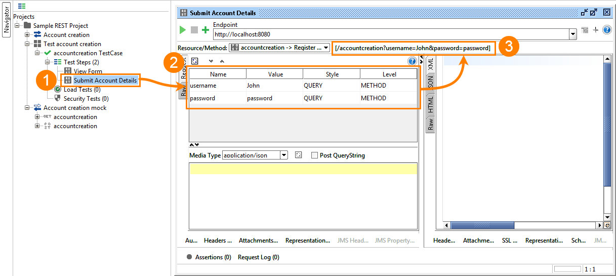Click the Account creation mock service icon
The image size is (616, 276).
click(x=37, y=107)
